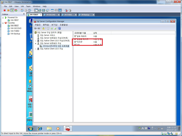Screen dimensions: 182x136
Task: Click the last VMware toolbar icon
Action: (70, 10)
